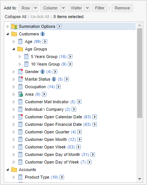Click the Marital Status info icon
This screenshot has height=185, width=147.
(x=54, y=79)
